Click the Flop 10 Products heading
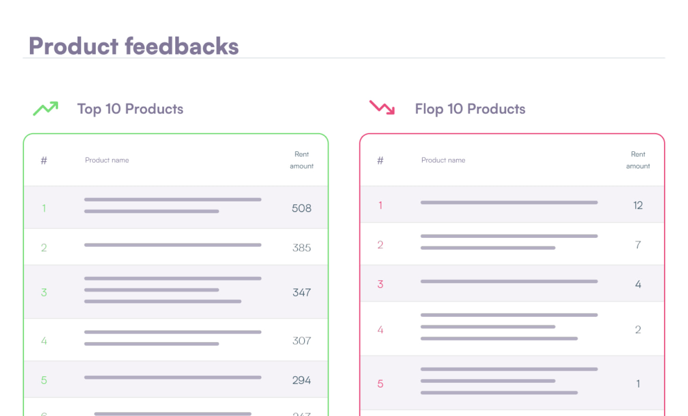 (470, 109)
